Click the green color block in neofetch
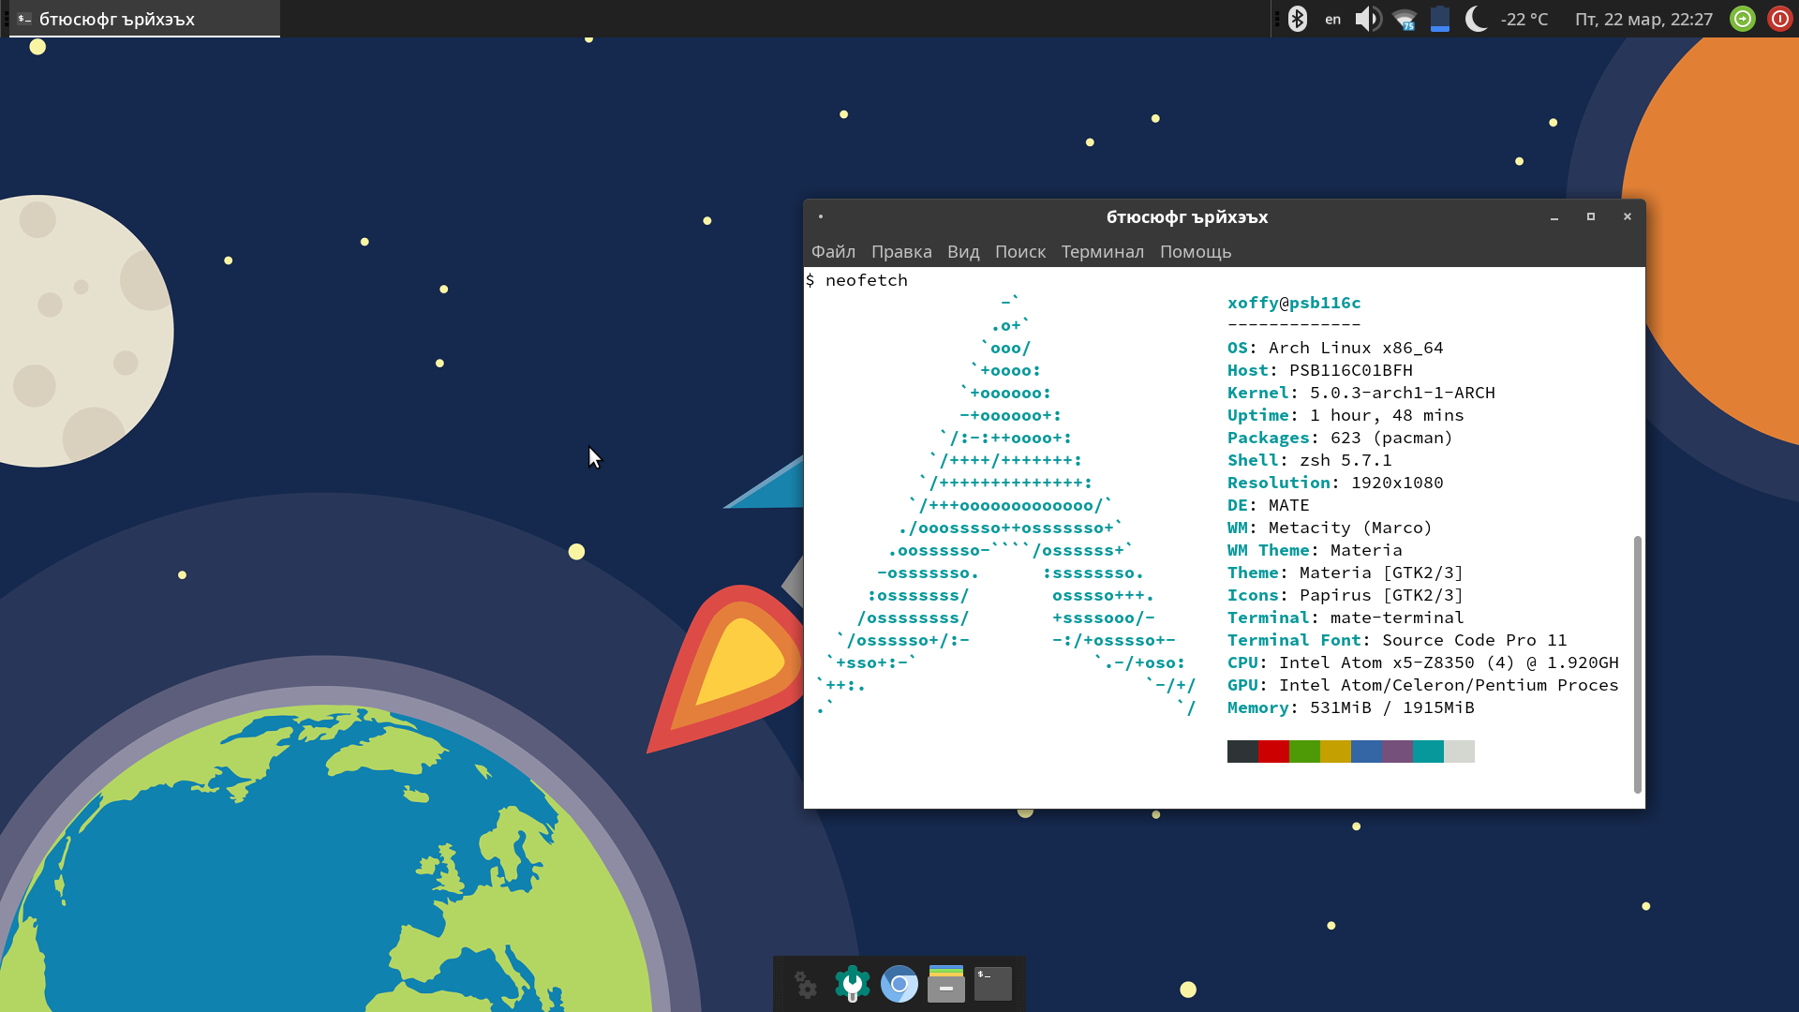This screenshot has width=1799, height=1012. click(1304, 752)
